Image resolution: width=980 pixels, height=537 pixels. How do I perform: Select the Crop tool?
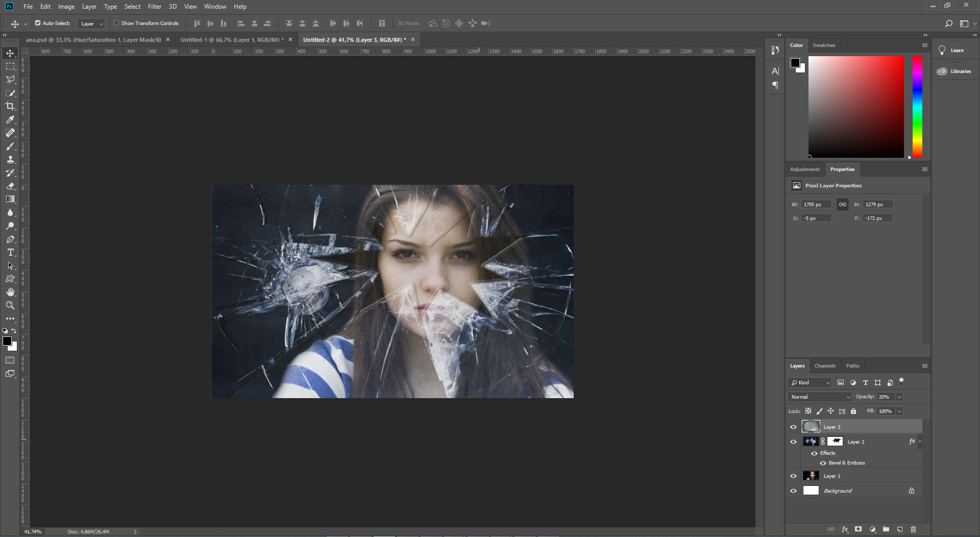pyautogui.click(x=10, y=106)
